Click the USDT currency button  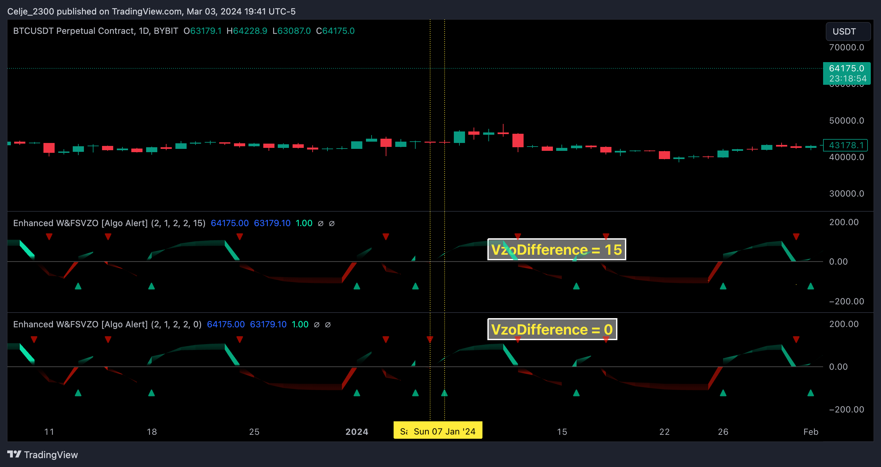848,32
